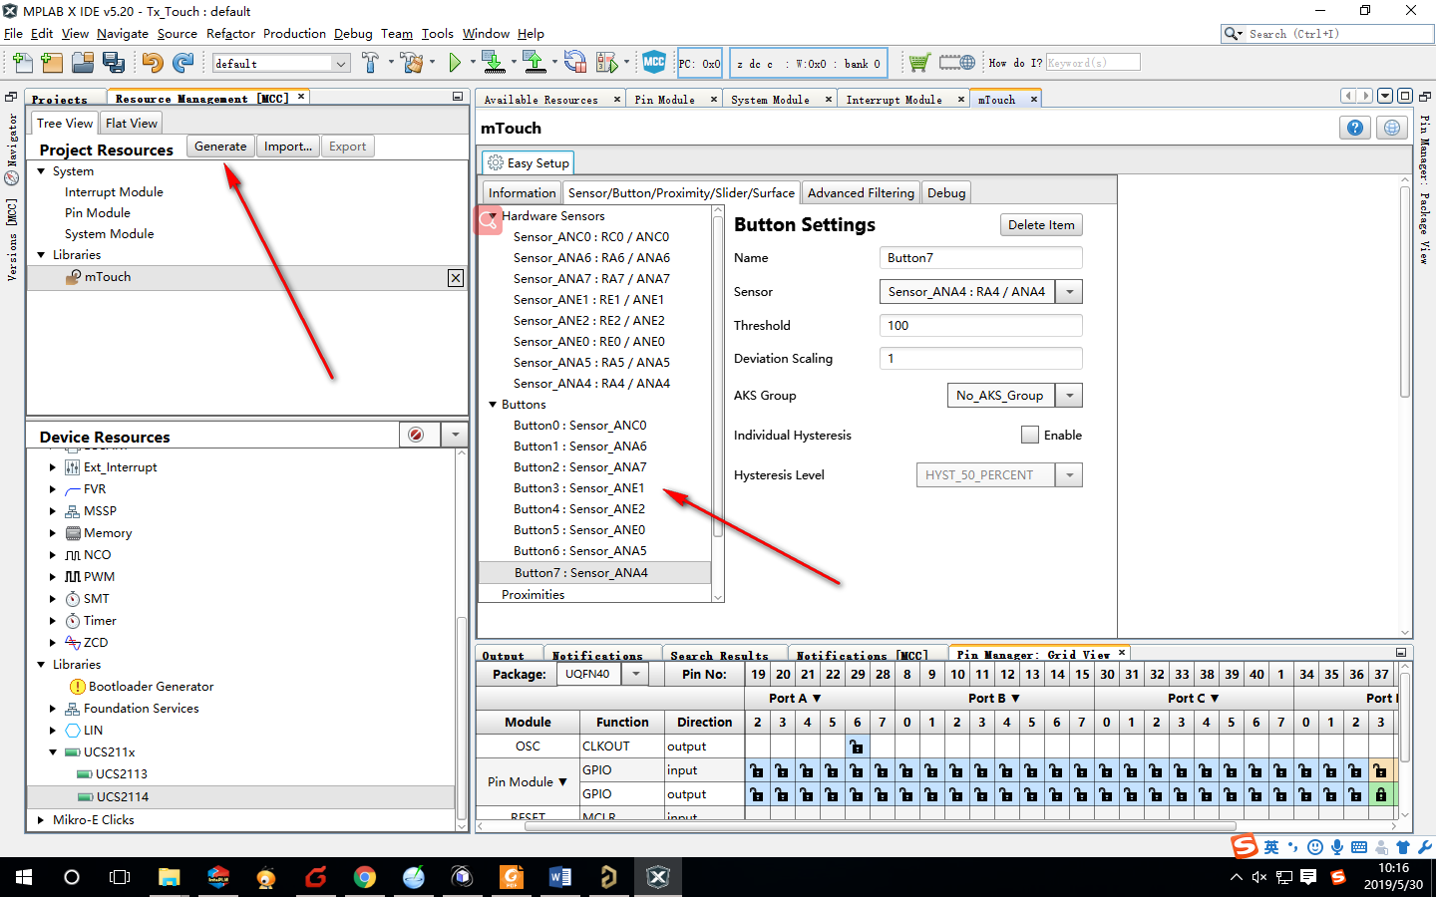Switch to the Flat View tab
The width and height of the screenshot is (1436, 897).
[132, 124]
